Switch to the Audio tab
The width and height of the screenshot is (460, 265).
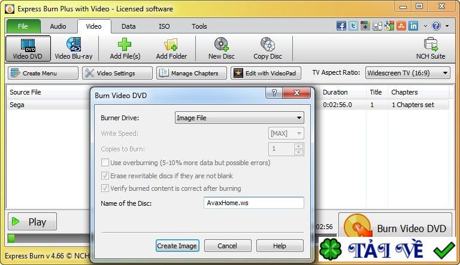(58, 26)
